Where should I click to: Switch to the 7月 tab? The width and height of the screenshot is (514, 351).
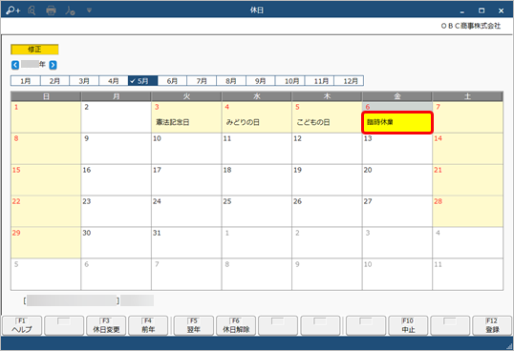pos(202,81)
